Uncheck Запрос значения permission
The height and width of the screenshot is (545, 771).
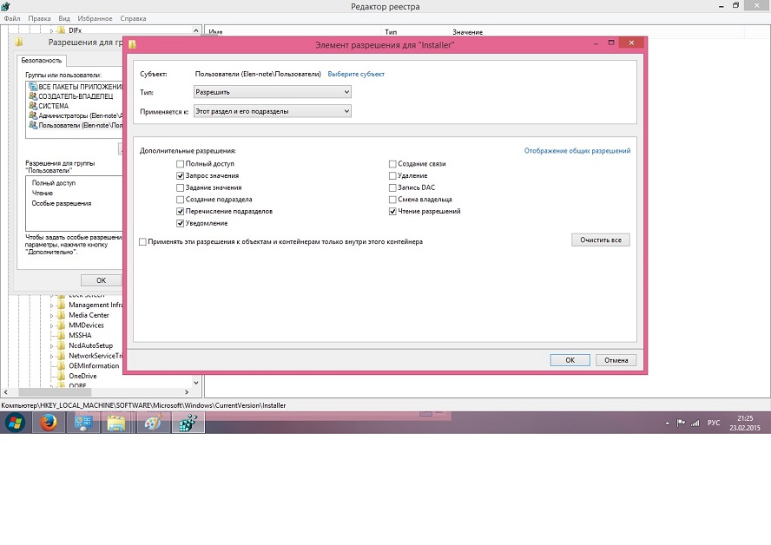tap(180, 175)
